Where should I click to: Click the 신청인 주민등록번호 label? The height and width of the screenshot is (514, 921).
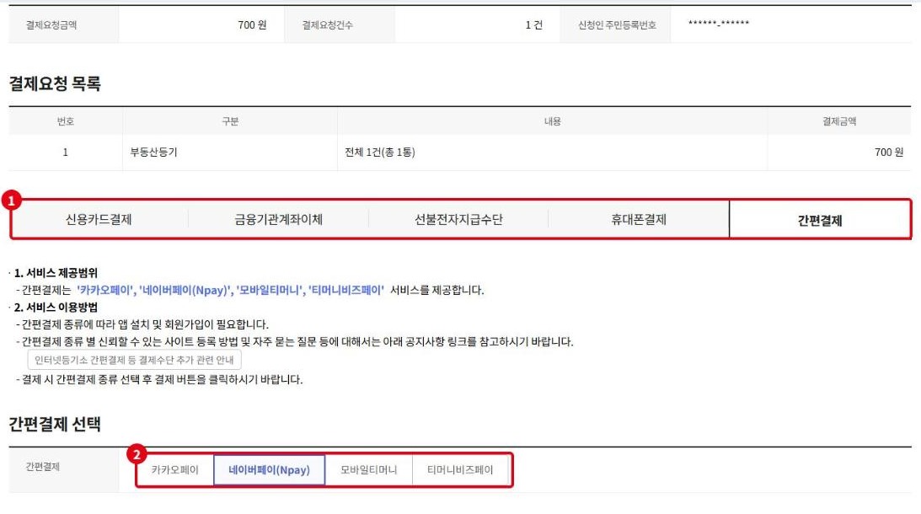click(x=617, y=25)
